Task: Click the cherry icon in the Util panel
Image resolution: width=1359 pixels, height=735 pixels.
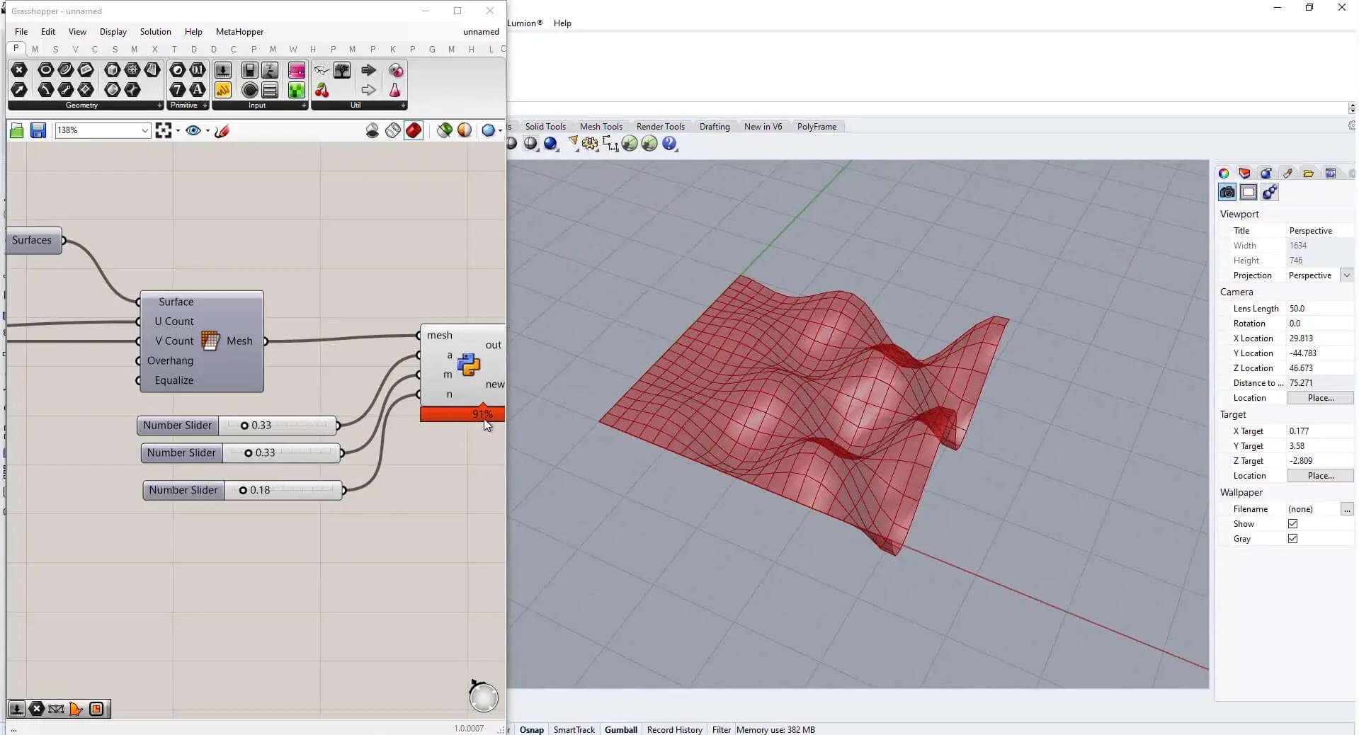Action: click(x=322, y=90)
